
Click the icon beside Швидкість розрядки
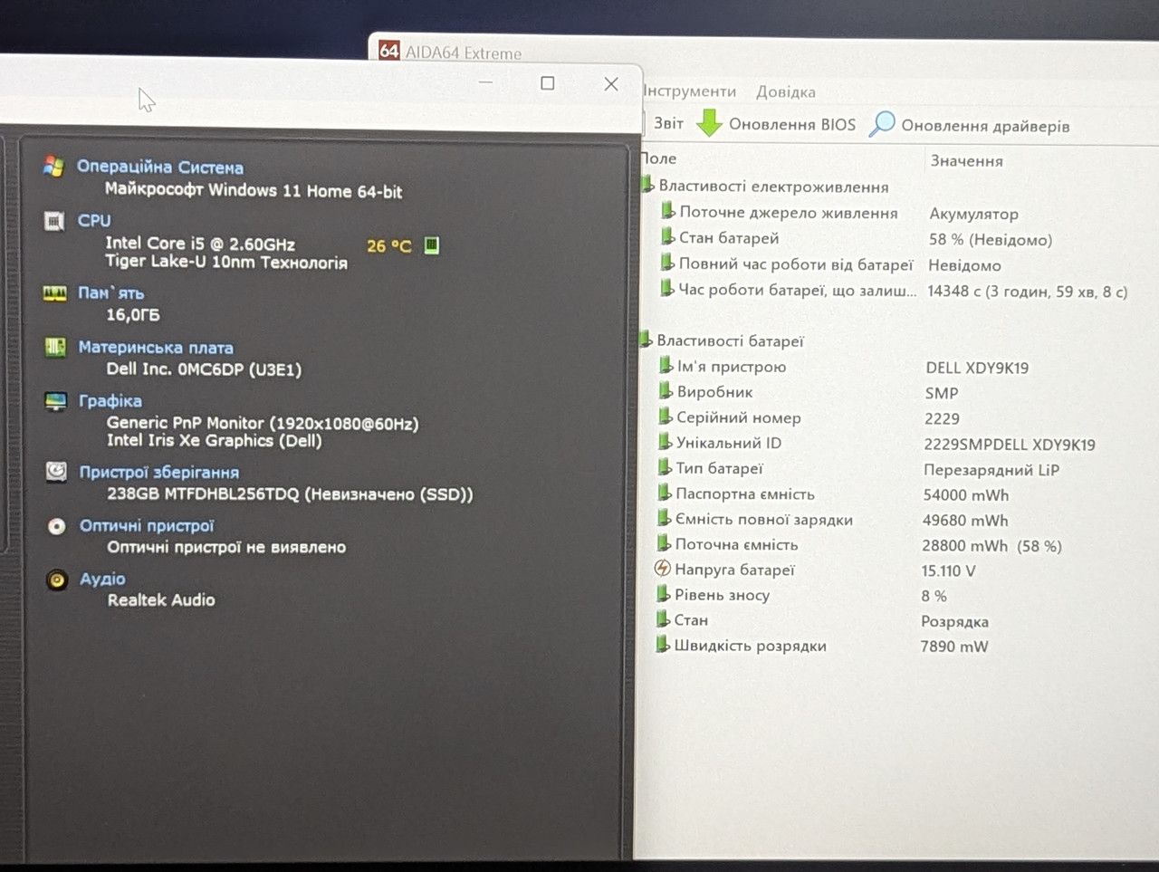[x=664, y=645]
